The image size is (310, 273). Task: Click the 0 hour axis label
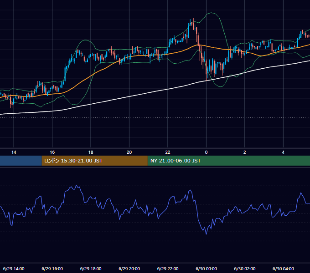(206, 152)
